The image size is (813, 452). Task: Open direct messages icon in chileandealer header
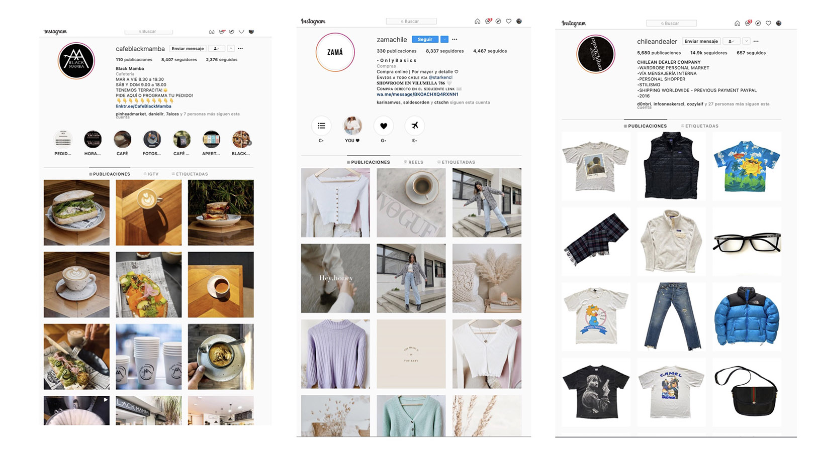click(x=748, y=23)
